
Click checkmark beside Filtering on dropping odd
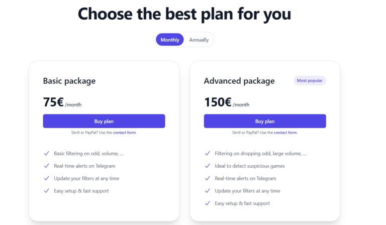(x=207, y=153)
